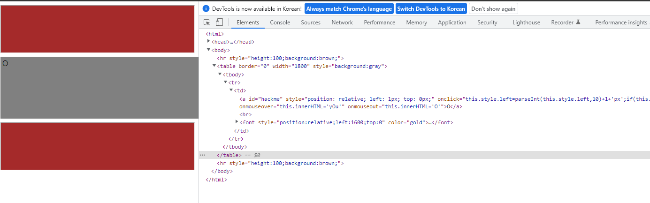Viewport: 650px width, 203px height.
Task: Select the opening html tag line
Action: [215, 34]
